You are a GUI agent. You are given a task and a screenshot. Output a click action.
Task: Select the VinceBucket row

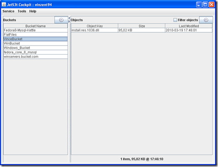(x=36, y=39)
